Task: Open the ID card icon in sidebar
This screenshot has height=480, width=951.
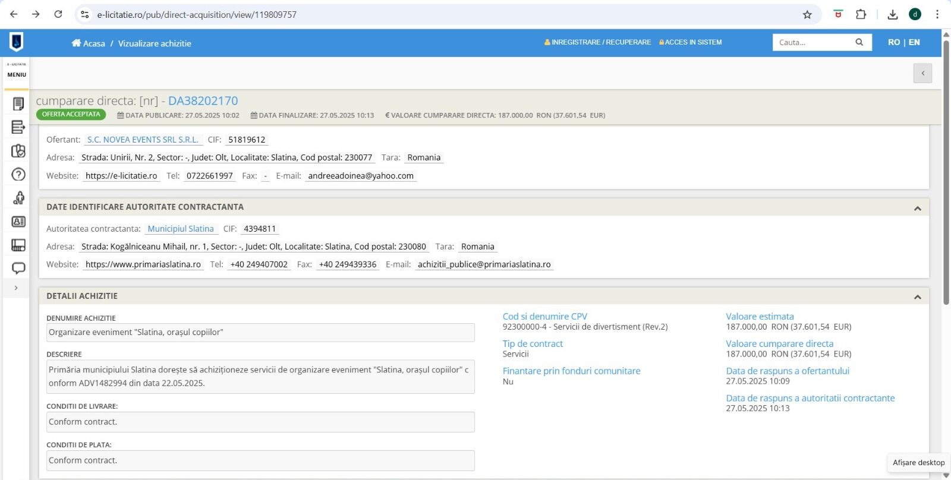Action: tap(18, 222)
